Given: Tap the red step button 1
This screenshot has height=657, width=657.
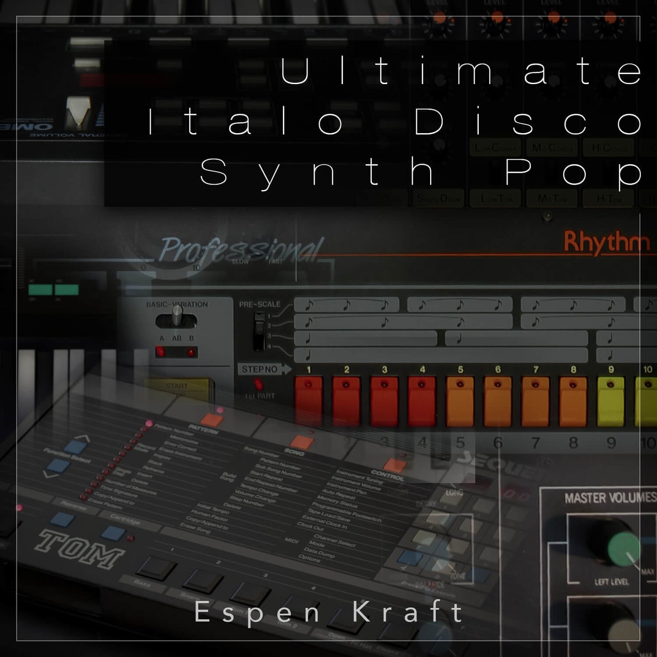Looking at the screenshot, I should pyautogui.click(x=309, y=401).
